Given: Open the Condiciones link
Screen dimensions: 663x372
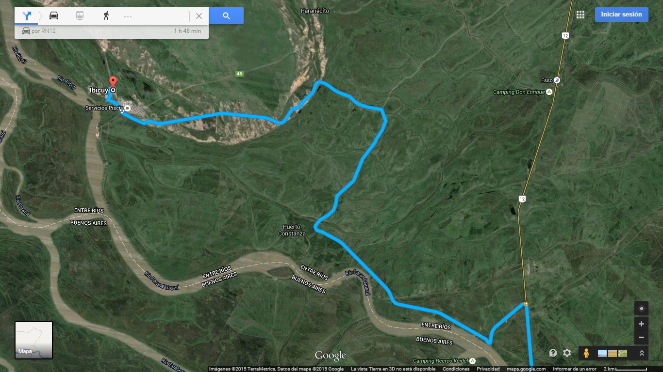Looking at the screenshot, I should [x=456, y=369].
